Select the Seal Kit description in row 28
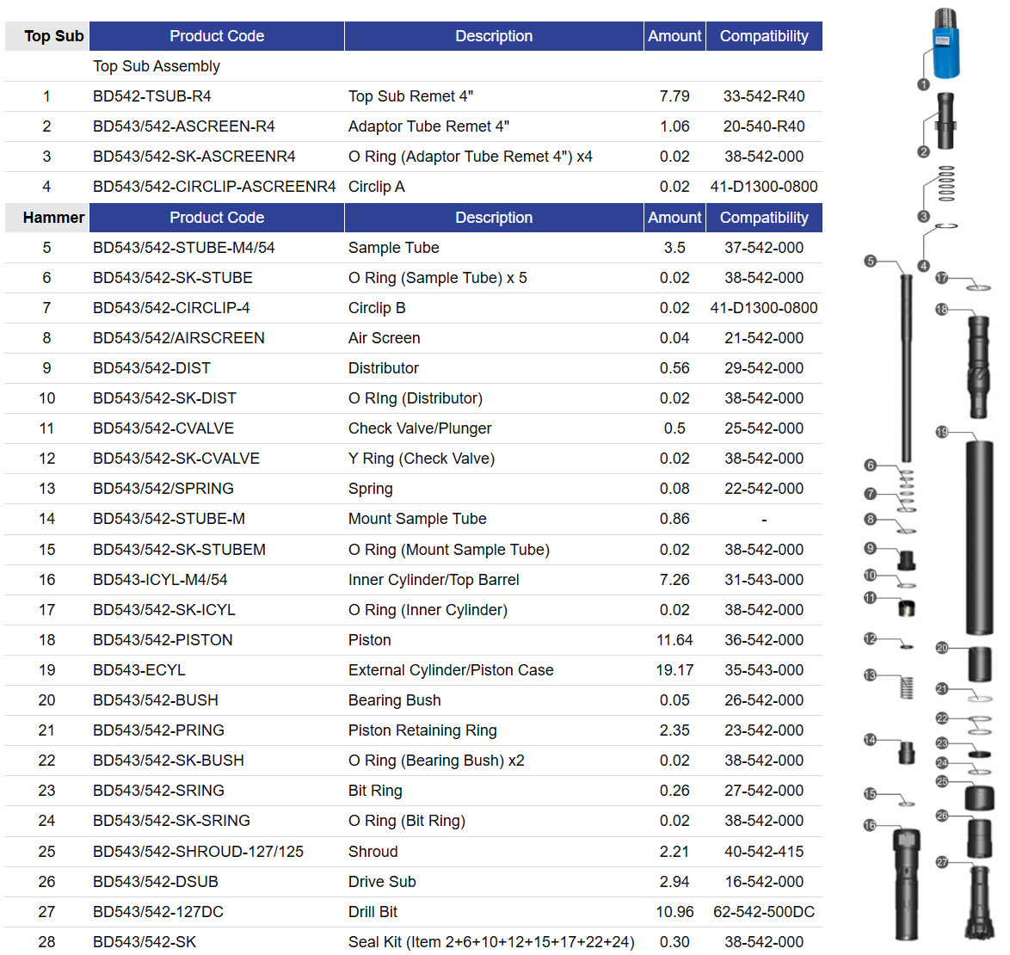This screenshot has width=1010, height=955. pos(491,942)
